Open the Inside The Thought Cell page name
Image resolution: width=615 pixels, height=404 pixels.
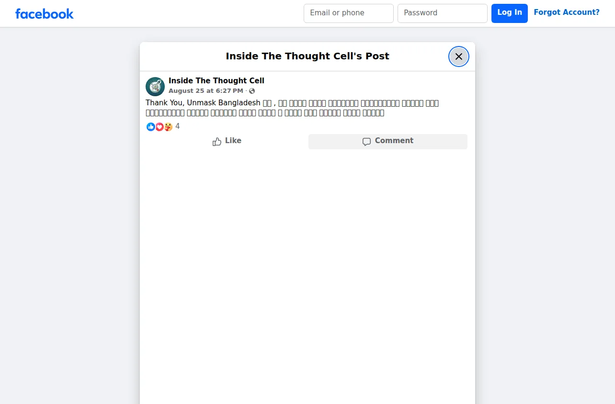point(216,81)
